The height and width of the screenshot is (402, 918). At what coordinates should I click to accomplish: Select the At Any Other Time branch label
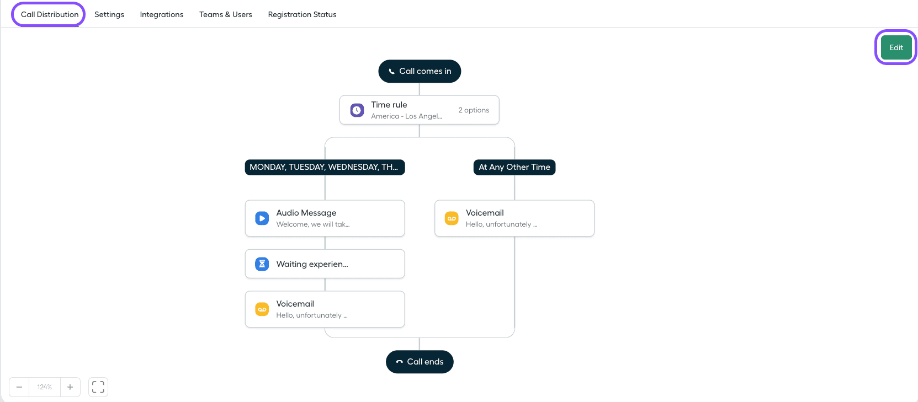[x=514, y=167]
